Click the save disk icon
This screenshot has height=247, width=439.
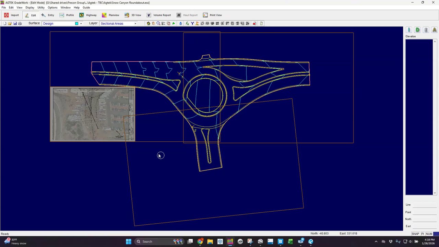[x=15, y=23]
